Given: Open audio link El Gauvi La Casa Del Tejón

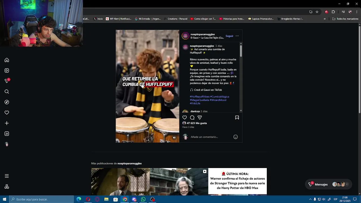Looking at the screenshot, I should (207, 38).
